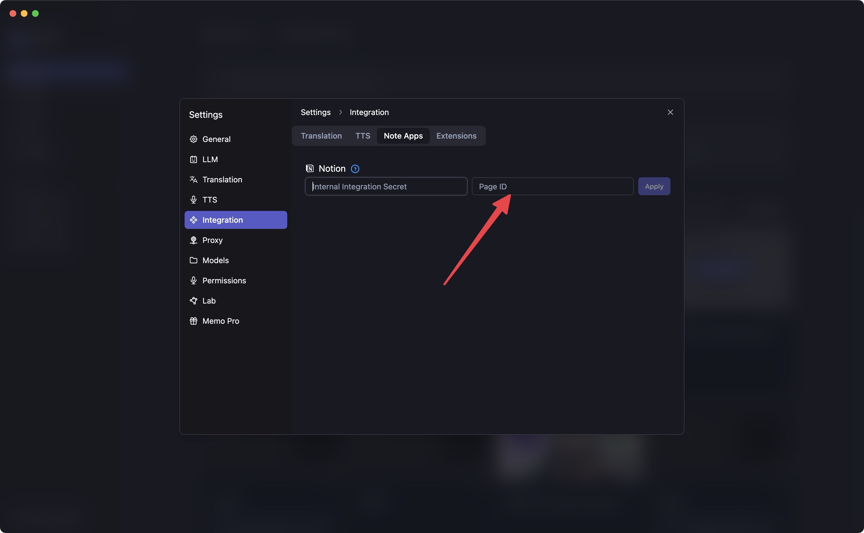Select the Note Apps tab
This screenshot has width=864, height=533.
coord(403,136)
